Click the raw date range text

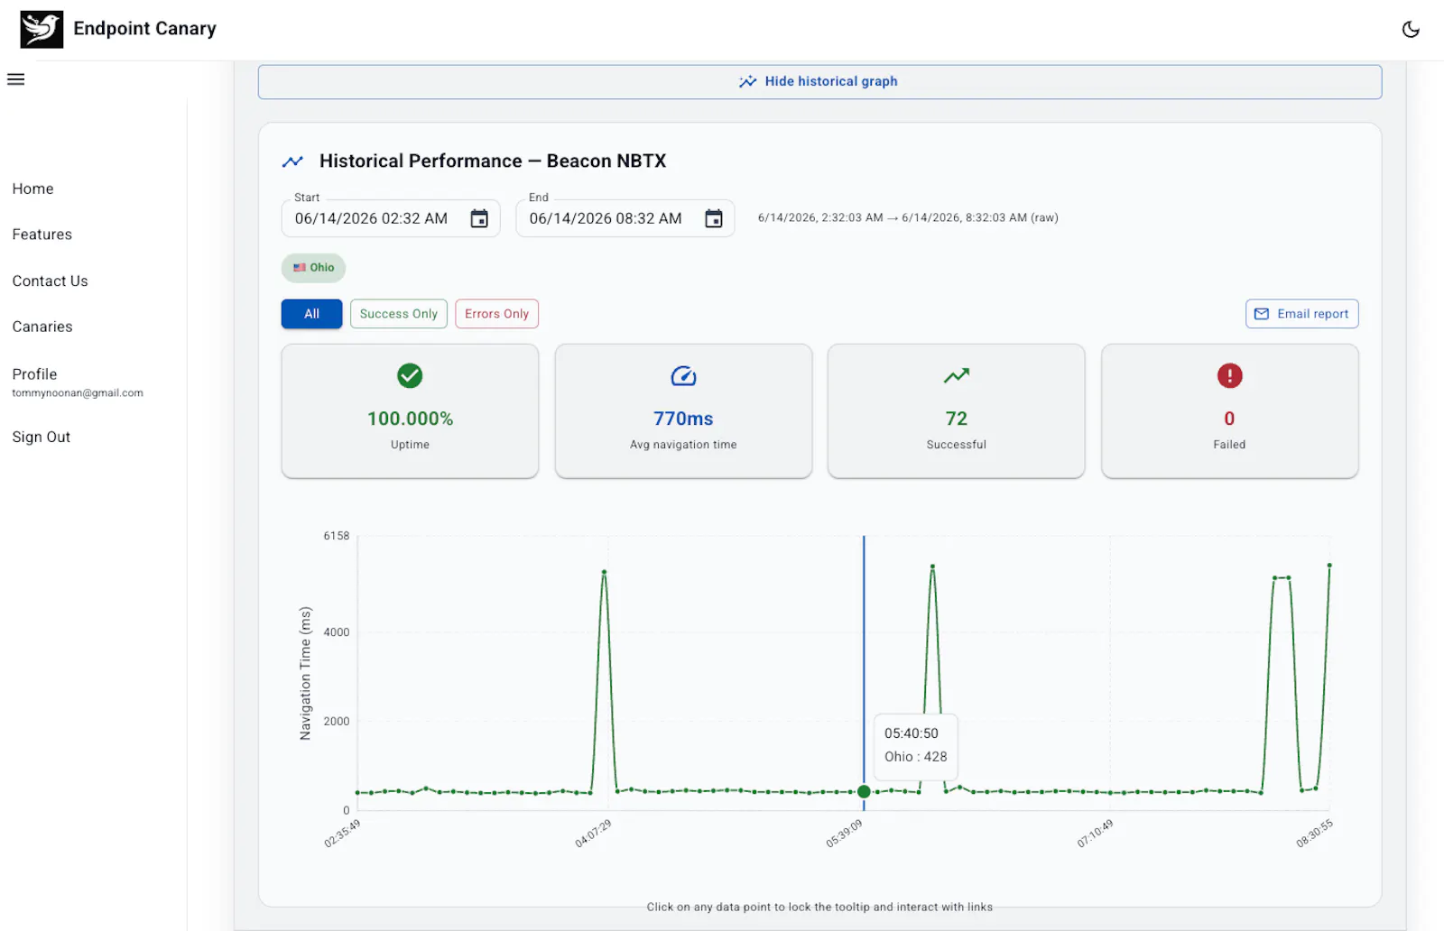(x=908, y=217)
